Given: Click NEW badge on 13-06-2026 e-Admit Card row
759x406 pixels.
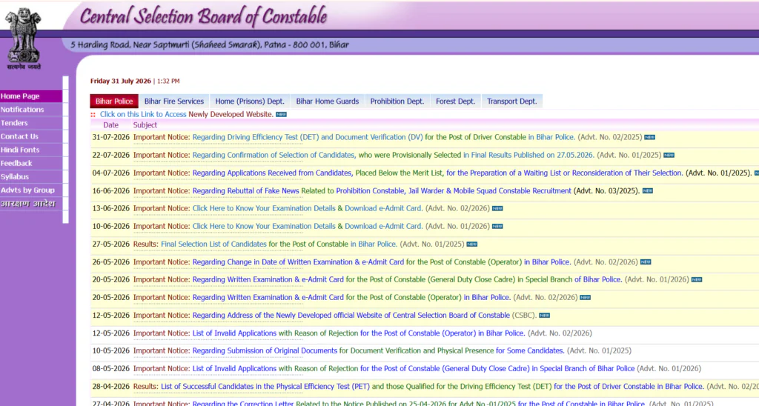Looking at the screenshot, I should tap(497, 209).
